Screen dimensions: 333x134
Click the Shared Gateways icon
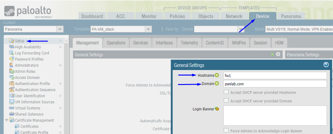[12, 114]
